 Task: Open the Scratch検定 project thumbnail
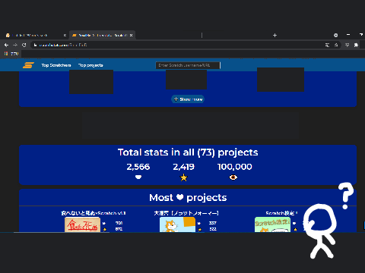click(x=272, y=224)
